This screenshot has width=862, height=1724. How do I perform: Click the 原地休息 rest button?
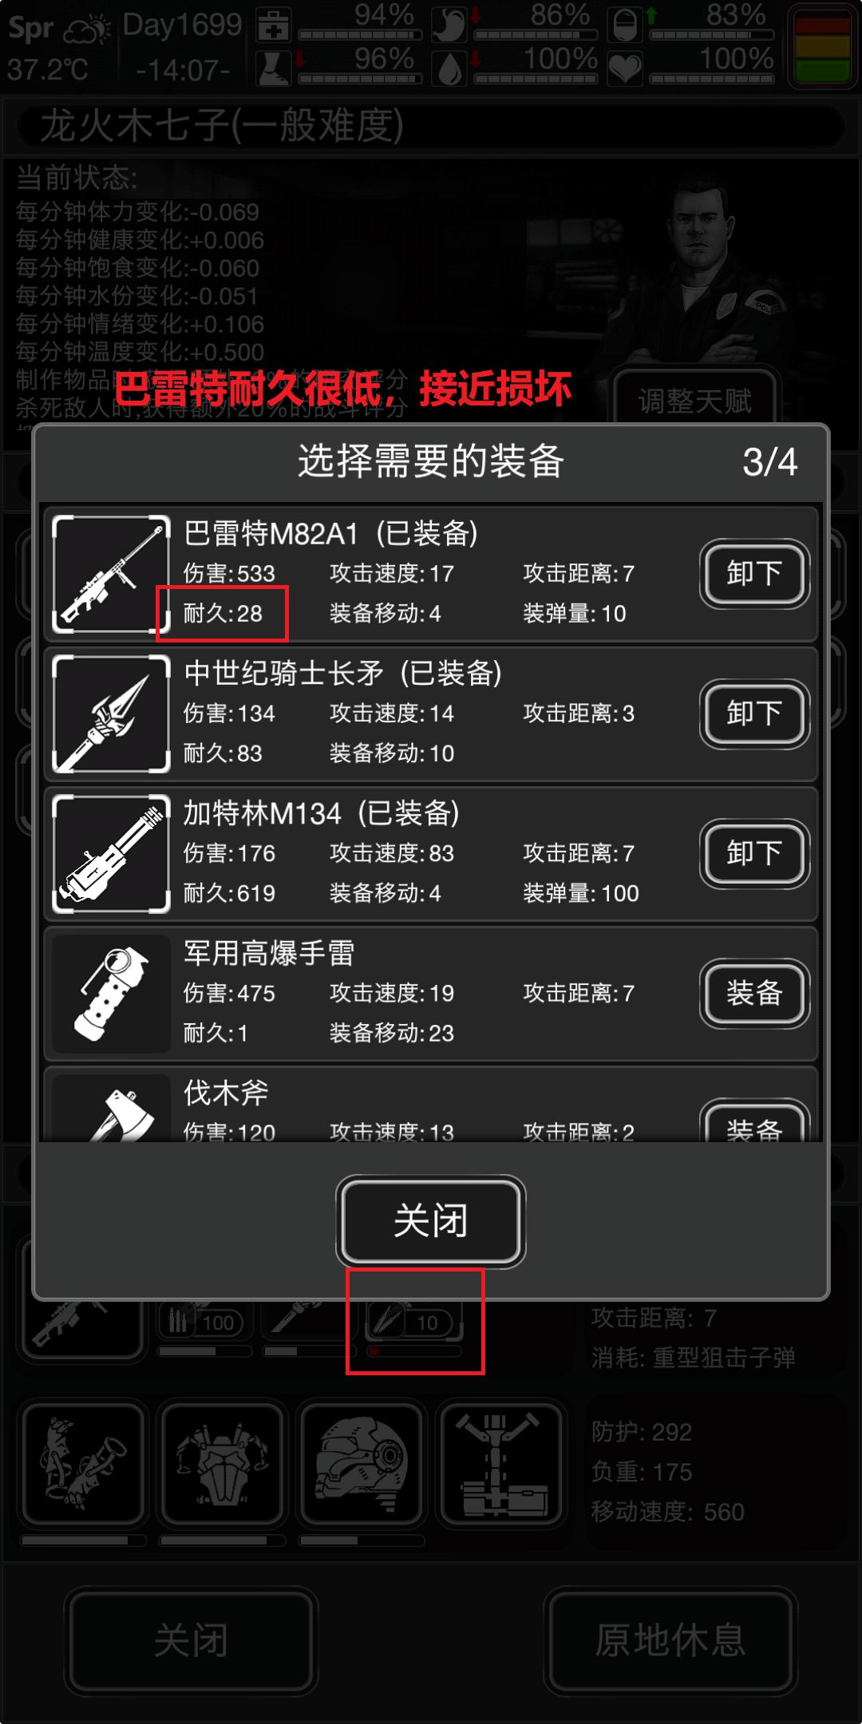pyautogui.click(x=670, y=1639)
